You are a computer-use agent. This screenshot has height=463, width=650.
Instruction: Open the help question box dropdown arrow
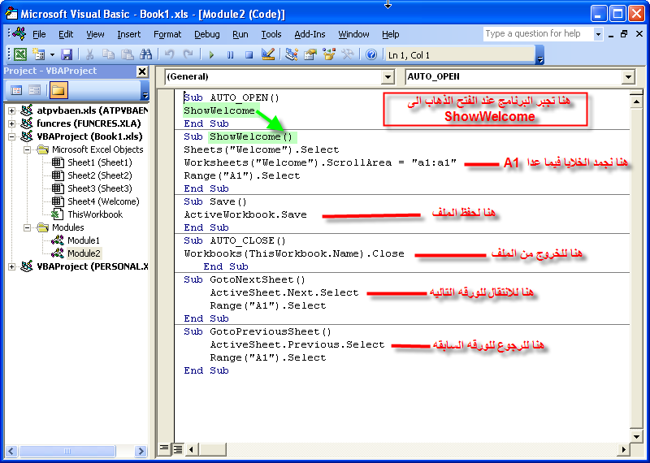(598, 34)
